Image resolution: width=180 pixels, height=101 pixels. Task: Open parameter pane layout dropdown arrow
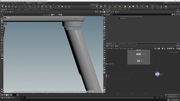point(179,10)
